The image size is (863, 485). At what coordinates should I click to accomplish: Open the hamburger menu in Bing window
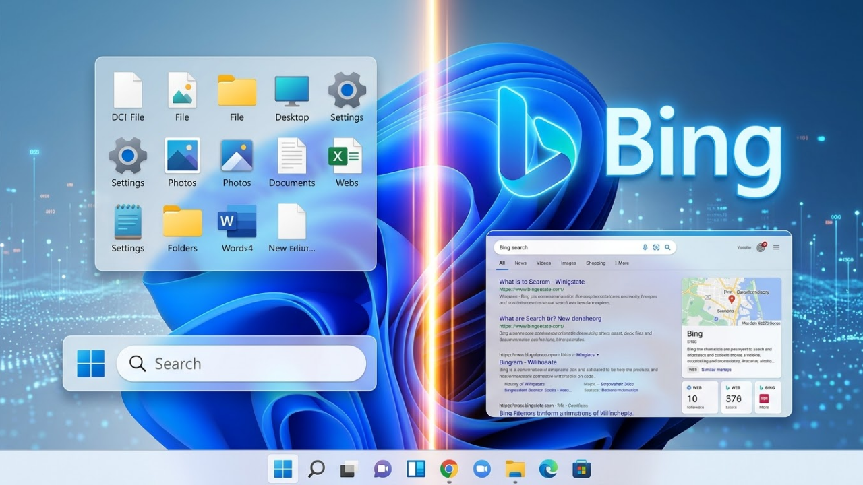coord(776,247)
